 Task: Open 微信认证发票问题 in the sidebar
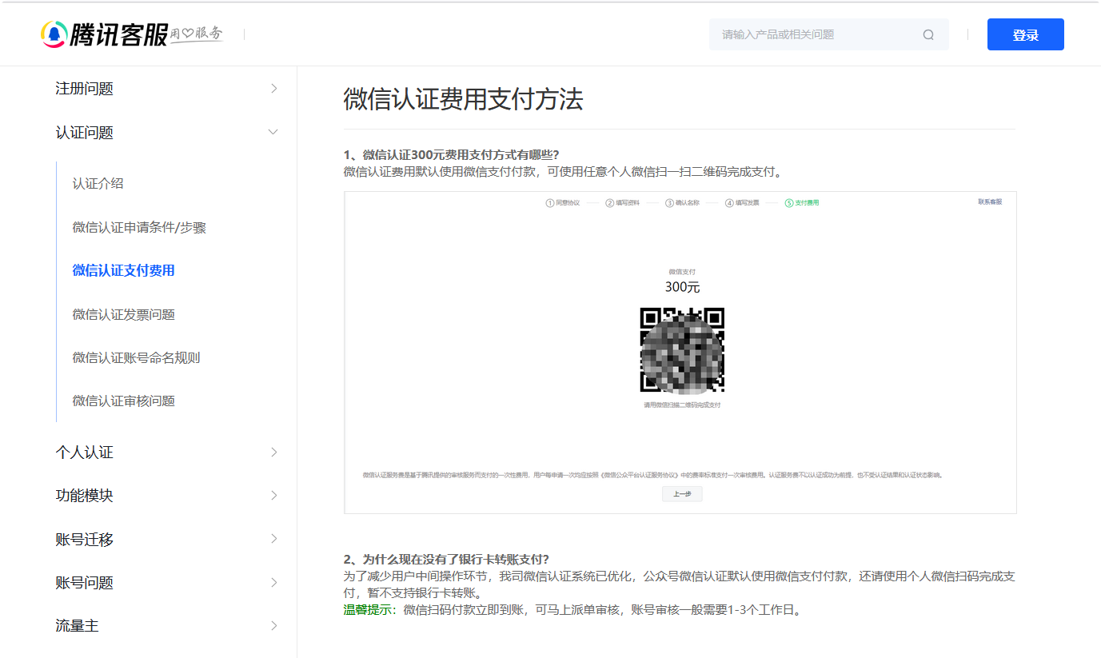coord(123,315)
